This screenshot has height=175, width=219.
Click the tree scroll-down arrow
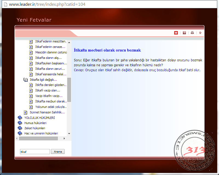(x=69, y=133)
